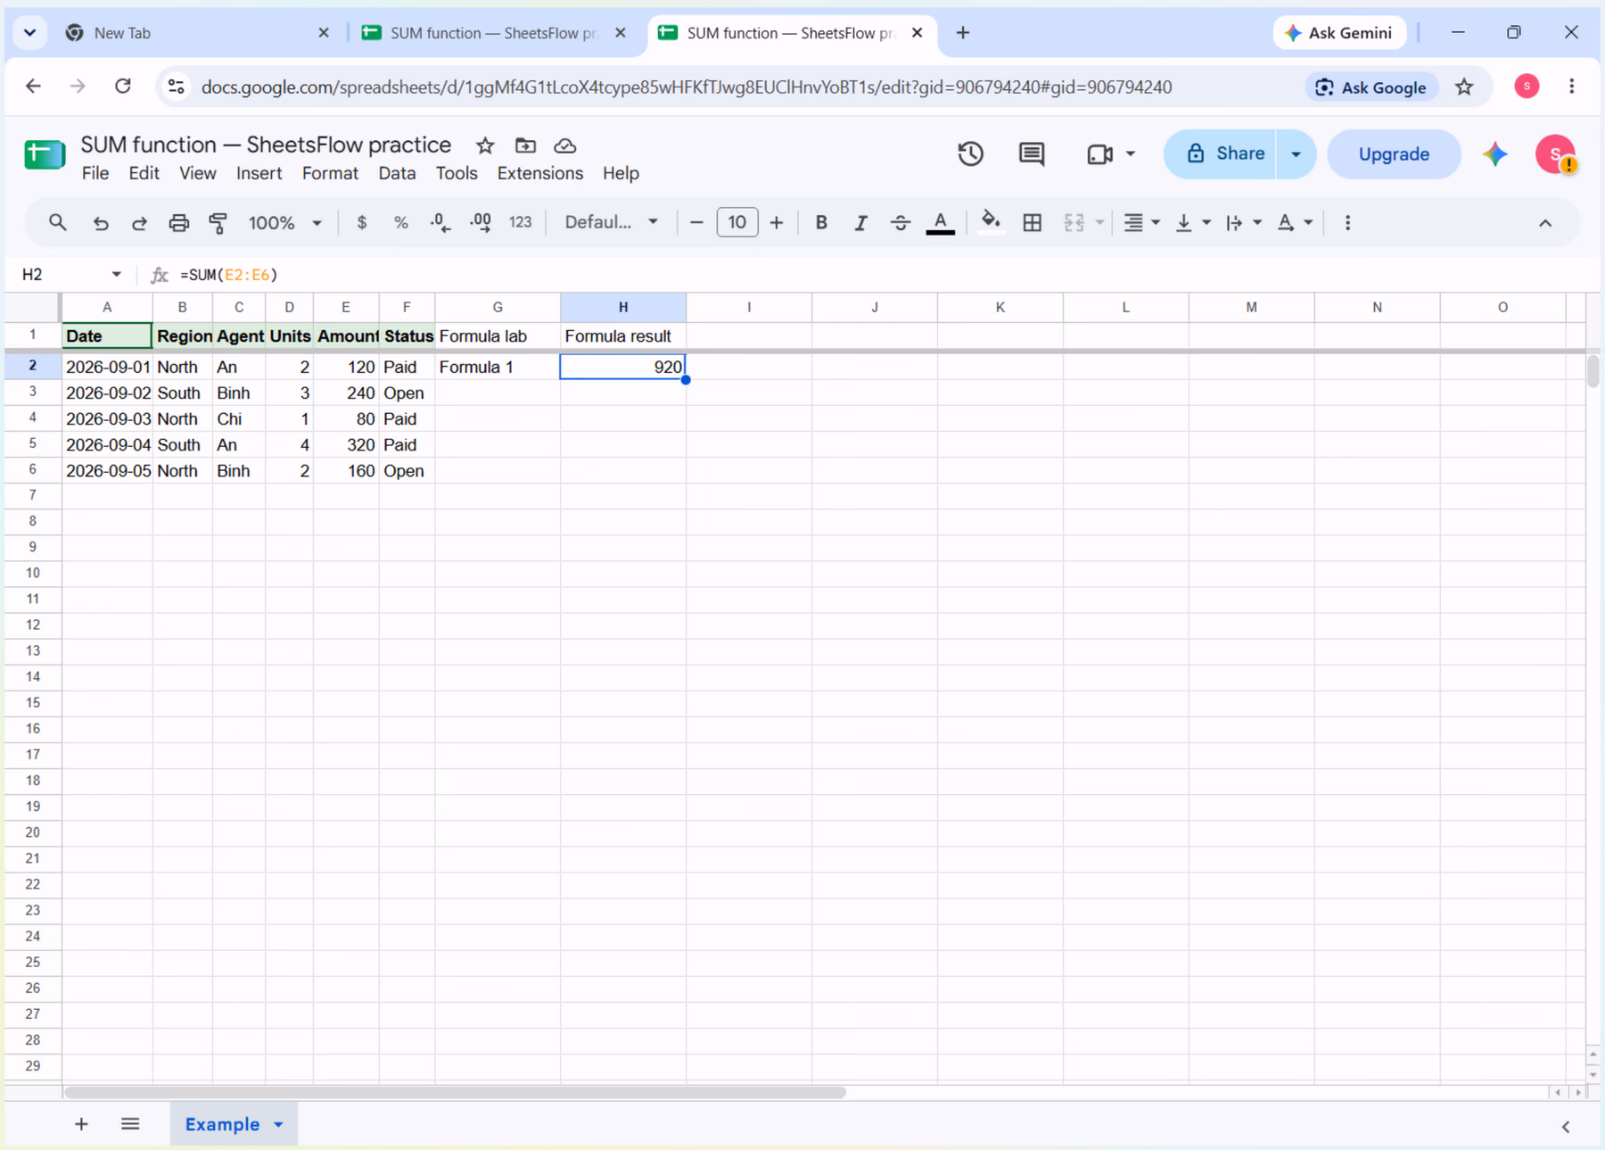Expand the Name box dropdown arrow

[116, 275]
